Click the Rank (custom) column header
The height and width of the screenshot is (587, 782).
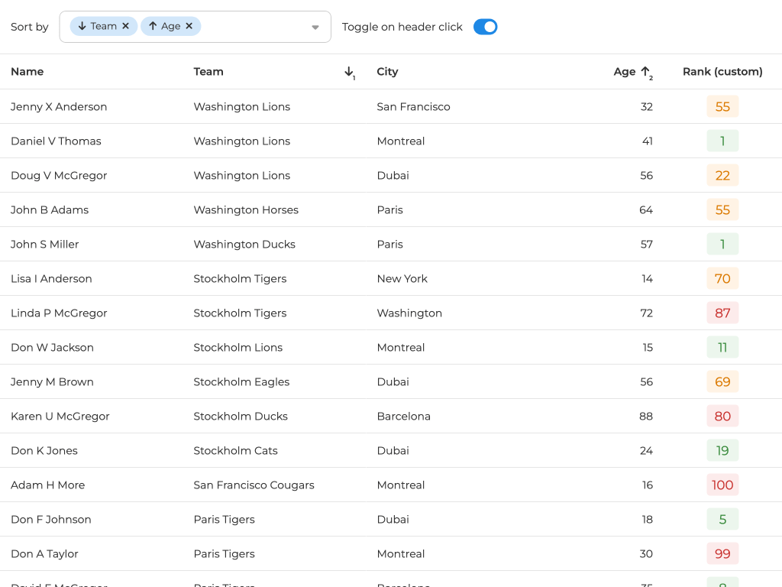[x=722, y=72]
